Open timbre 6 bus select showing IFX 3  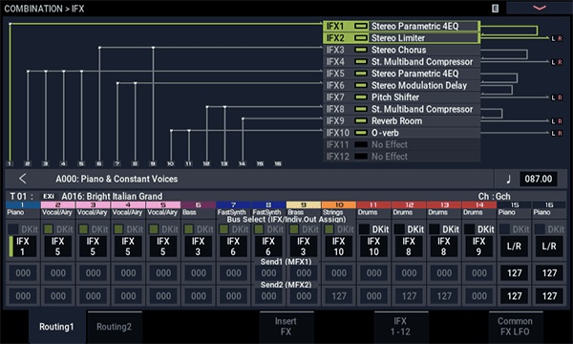(x=198, y=246)
